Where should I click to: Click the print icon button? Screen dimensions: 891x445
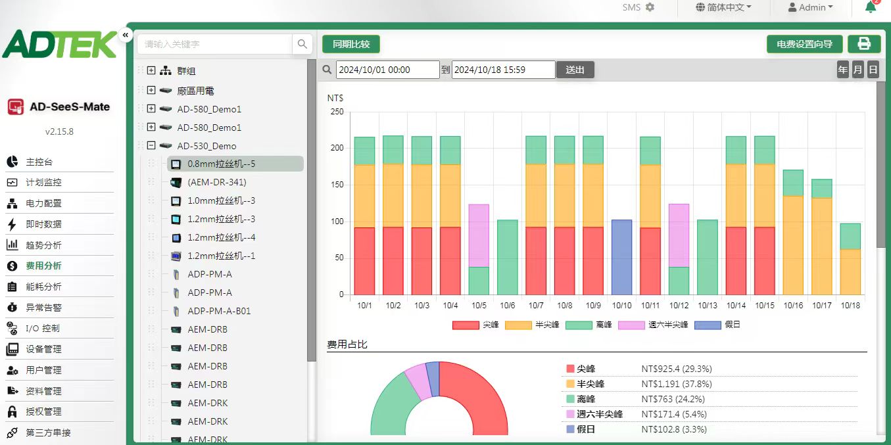864,44
